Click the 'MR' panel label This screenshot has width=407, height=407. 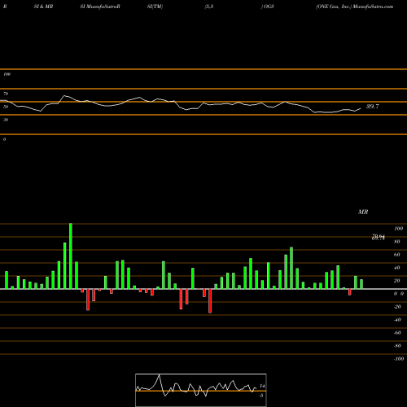[x=363, y=212]
